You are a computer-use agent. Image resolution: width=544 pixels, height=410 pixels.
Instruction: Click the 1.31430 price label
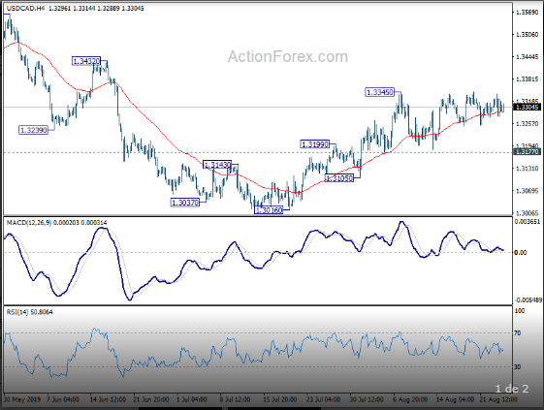click(x=217, y=165)
